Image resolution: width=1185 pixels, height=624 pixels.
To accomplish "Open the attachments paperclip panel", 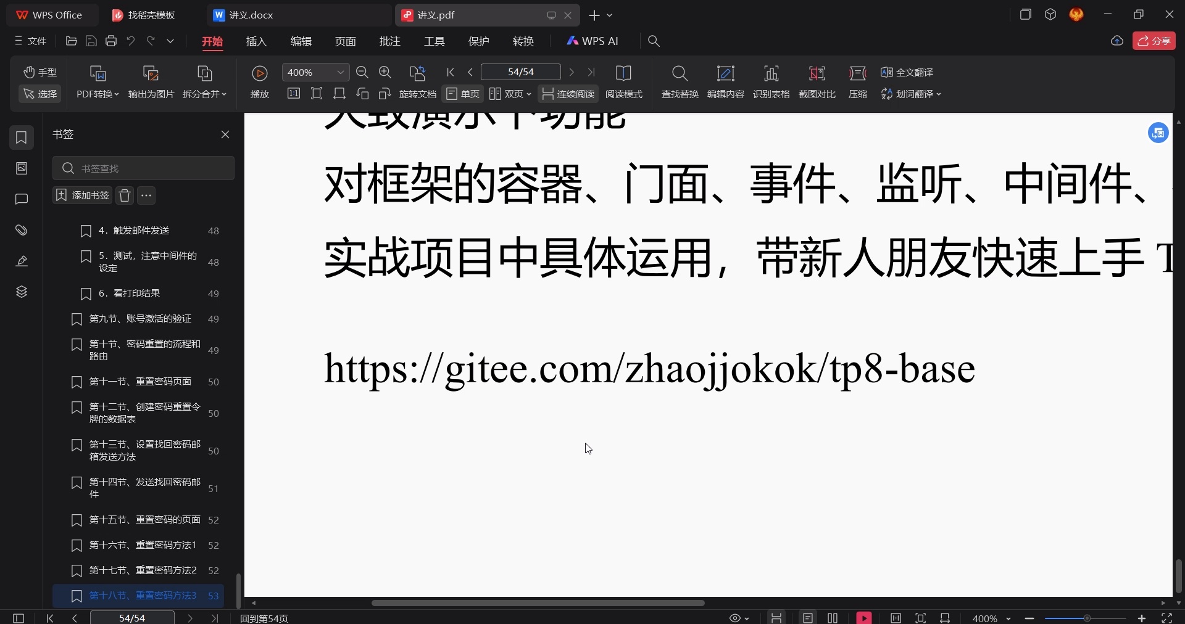I will pyautogui.click(x=22, y=230).
